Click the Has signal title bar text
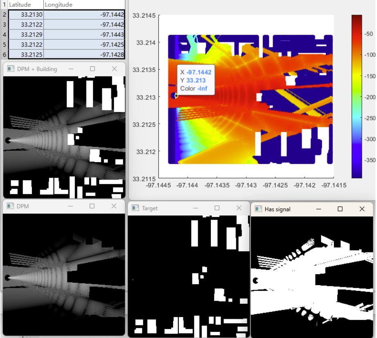 click(278, 209)
